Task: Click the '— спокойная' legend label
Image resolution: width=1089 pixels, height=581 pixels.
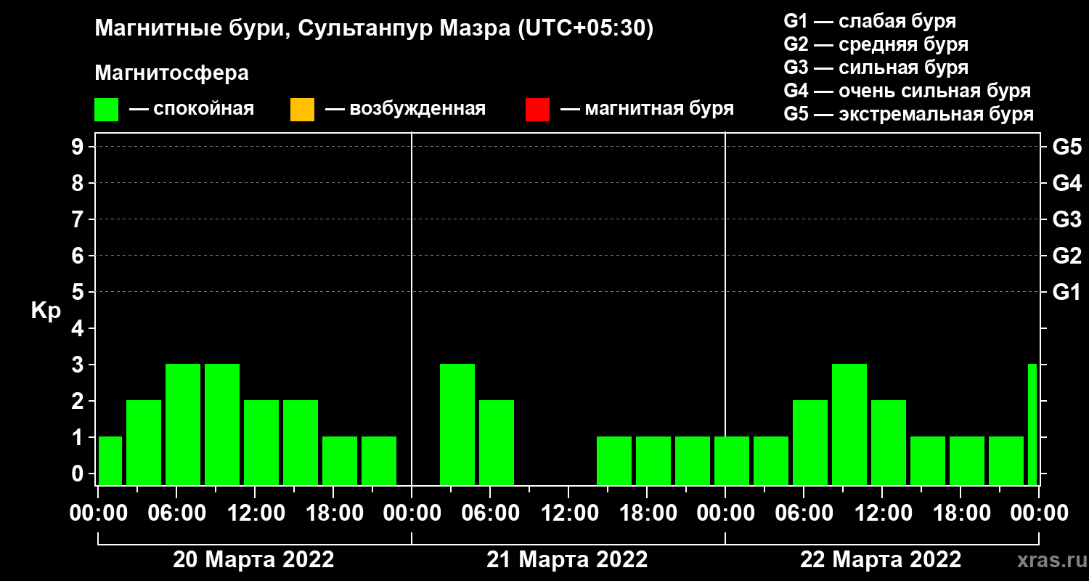Action: pyautogui.click(x=192, y=109)
